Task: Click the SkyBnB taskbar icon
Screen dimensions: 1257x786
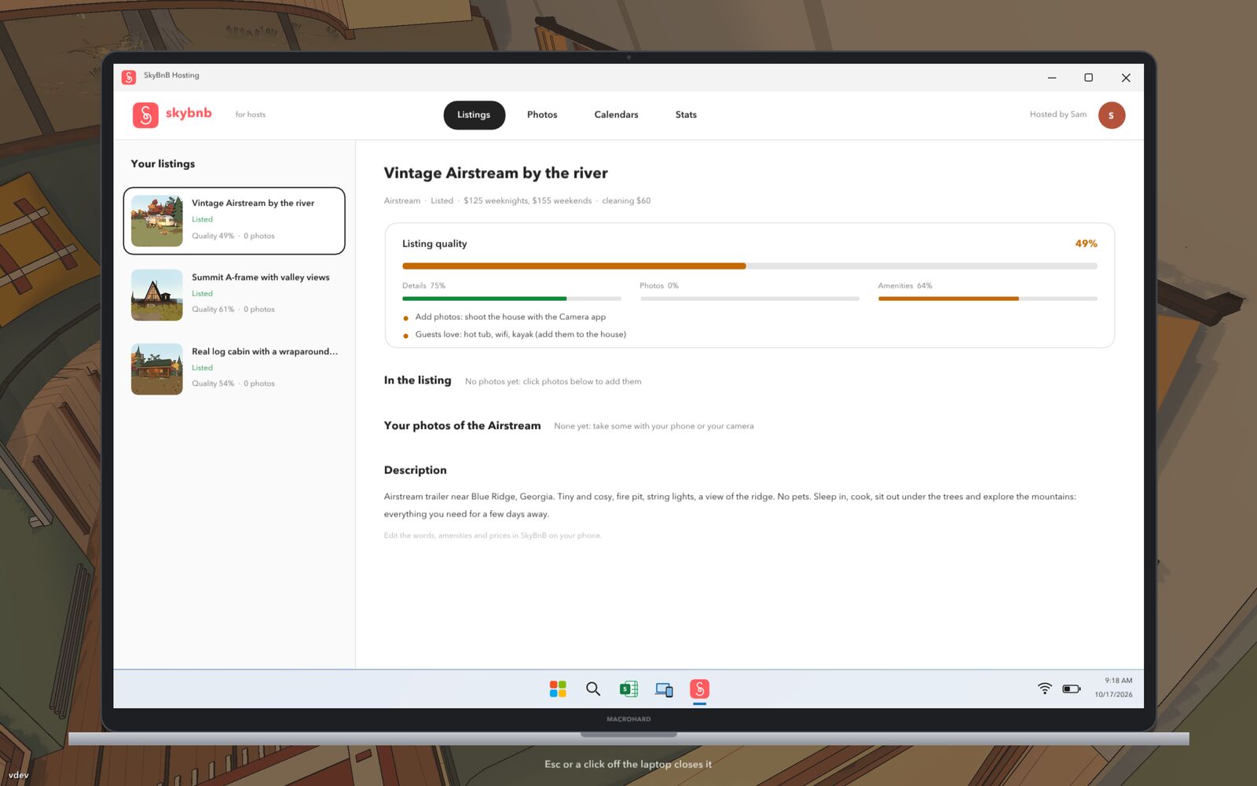Action: click(699, 689)
